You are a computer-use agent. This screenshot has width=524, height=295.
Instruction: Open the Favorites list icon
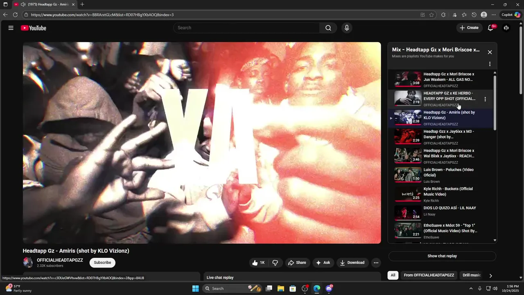tap(464, 15)
